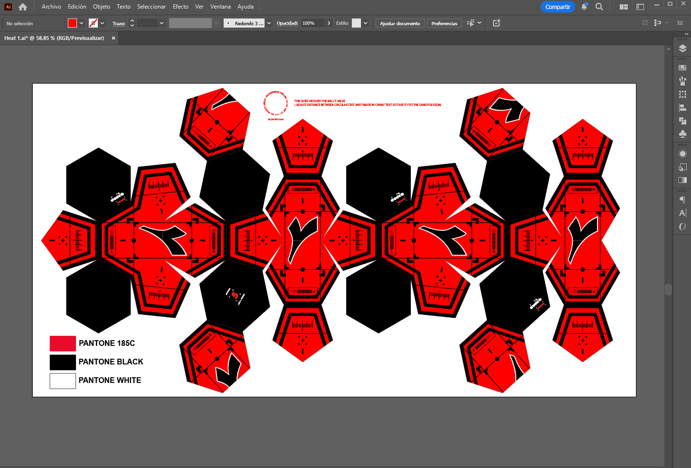This screenshot has width=691, height=468.
Task: Open the Redondo 3 brush definition dropdown
Action: coord(269,23)
